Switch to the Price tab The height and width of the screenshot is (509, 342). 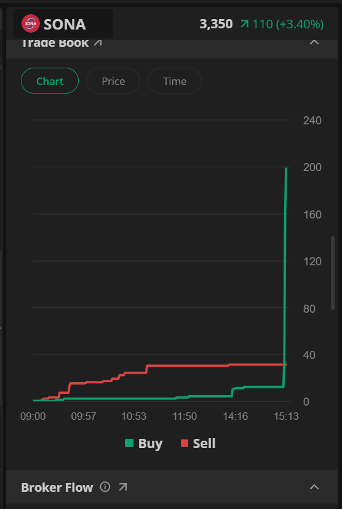(x=113, y=81)
